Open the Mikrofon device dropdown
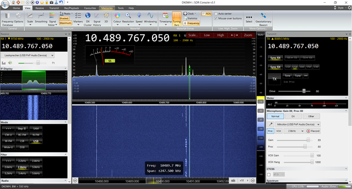352x189 pixels. [298, 124]
